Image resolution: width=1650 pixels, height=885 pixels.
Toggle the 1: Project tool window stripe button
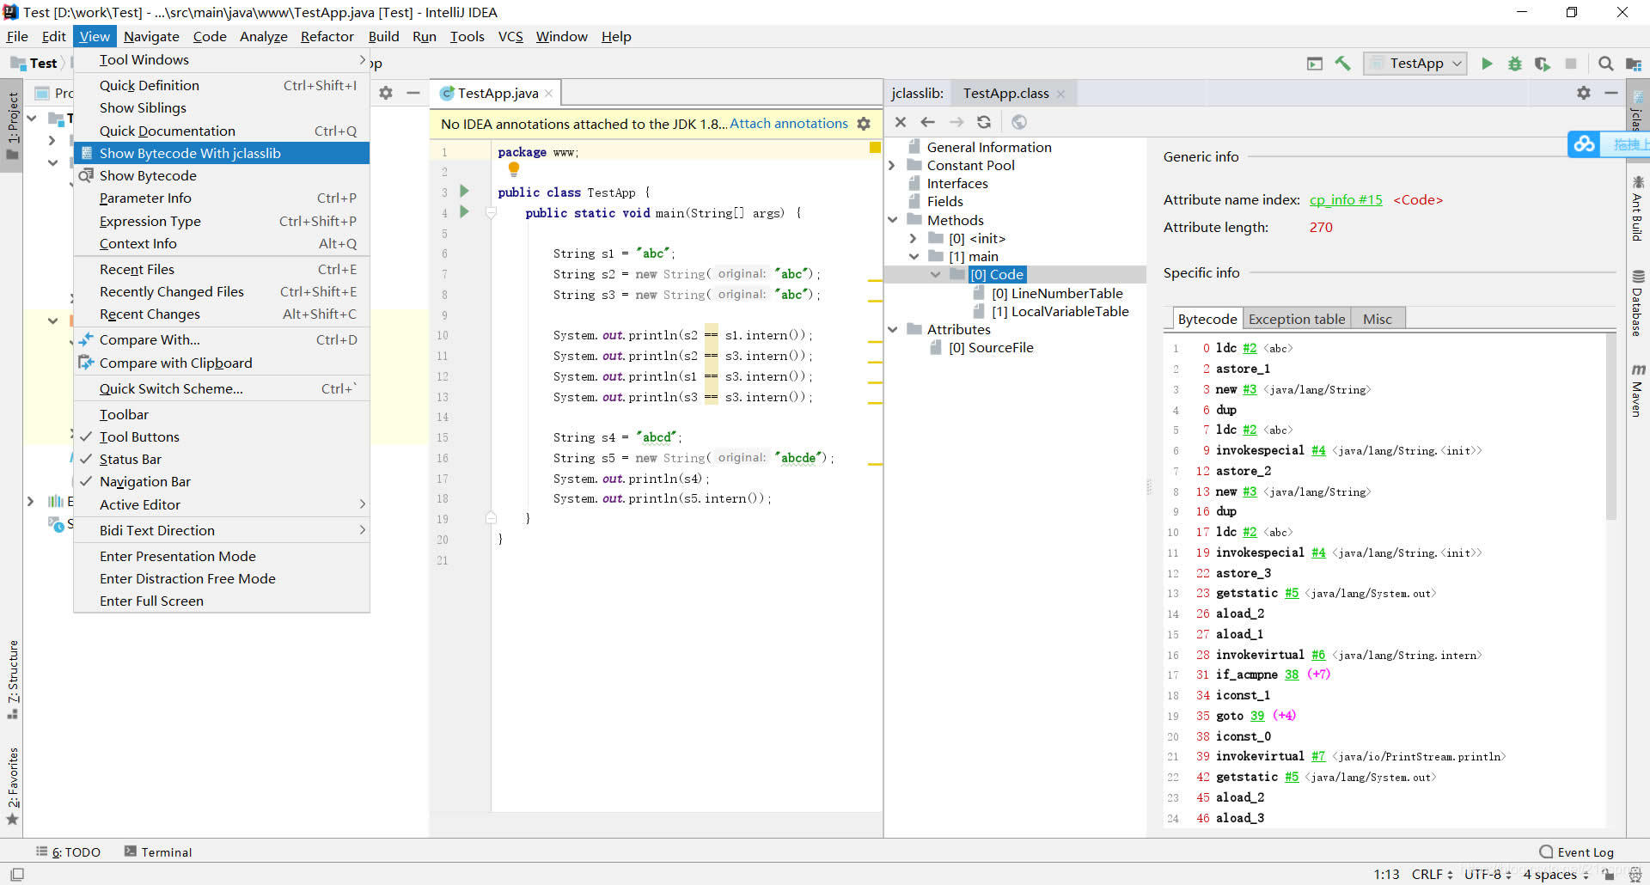click(12, 125)
